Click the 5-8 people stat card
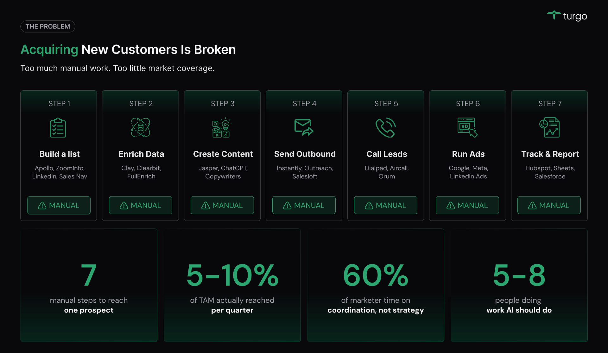The height and width of the screenshot is (353, 608). 519,285
